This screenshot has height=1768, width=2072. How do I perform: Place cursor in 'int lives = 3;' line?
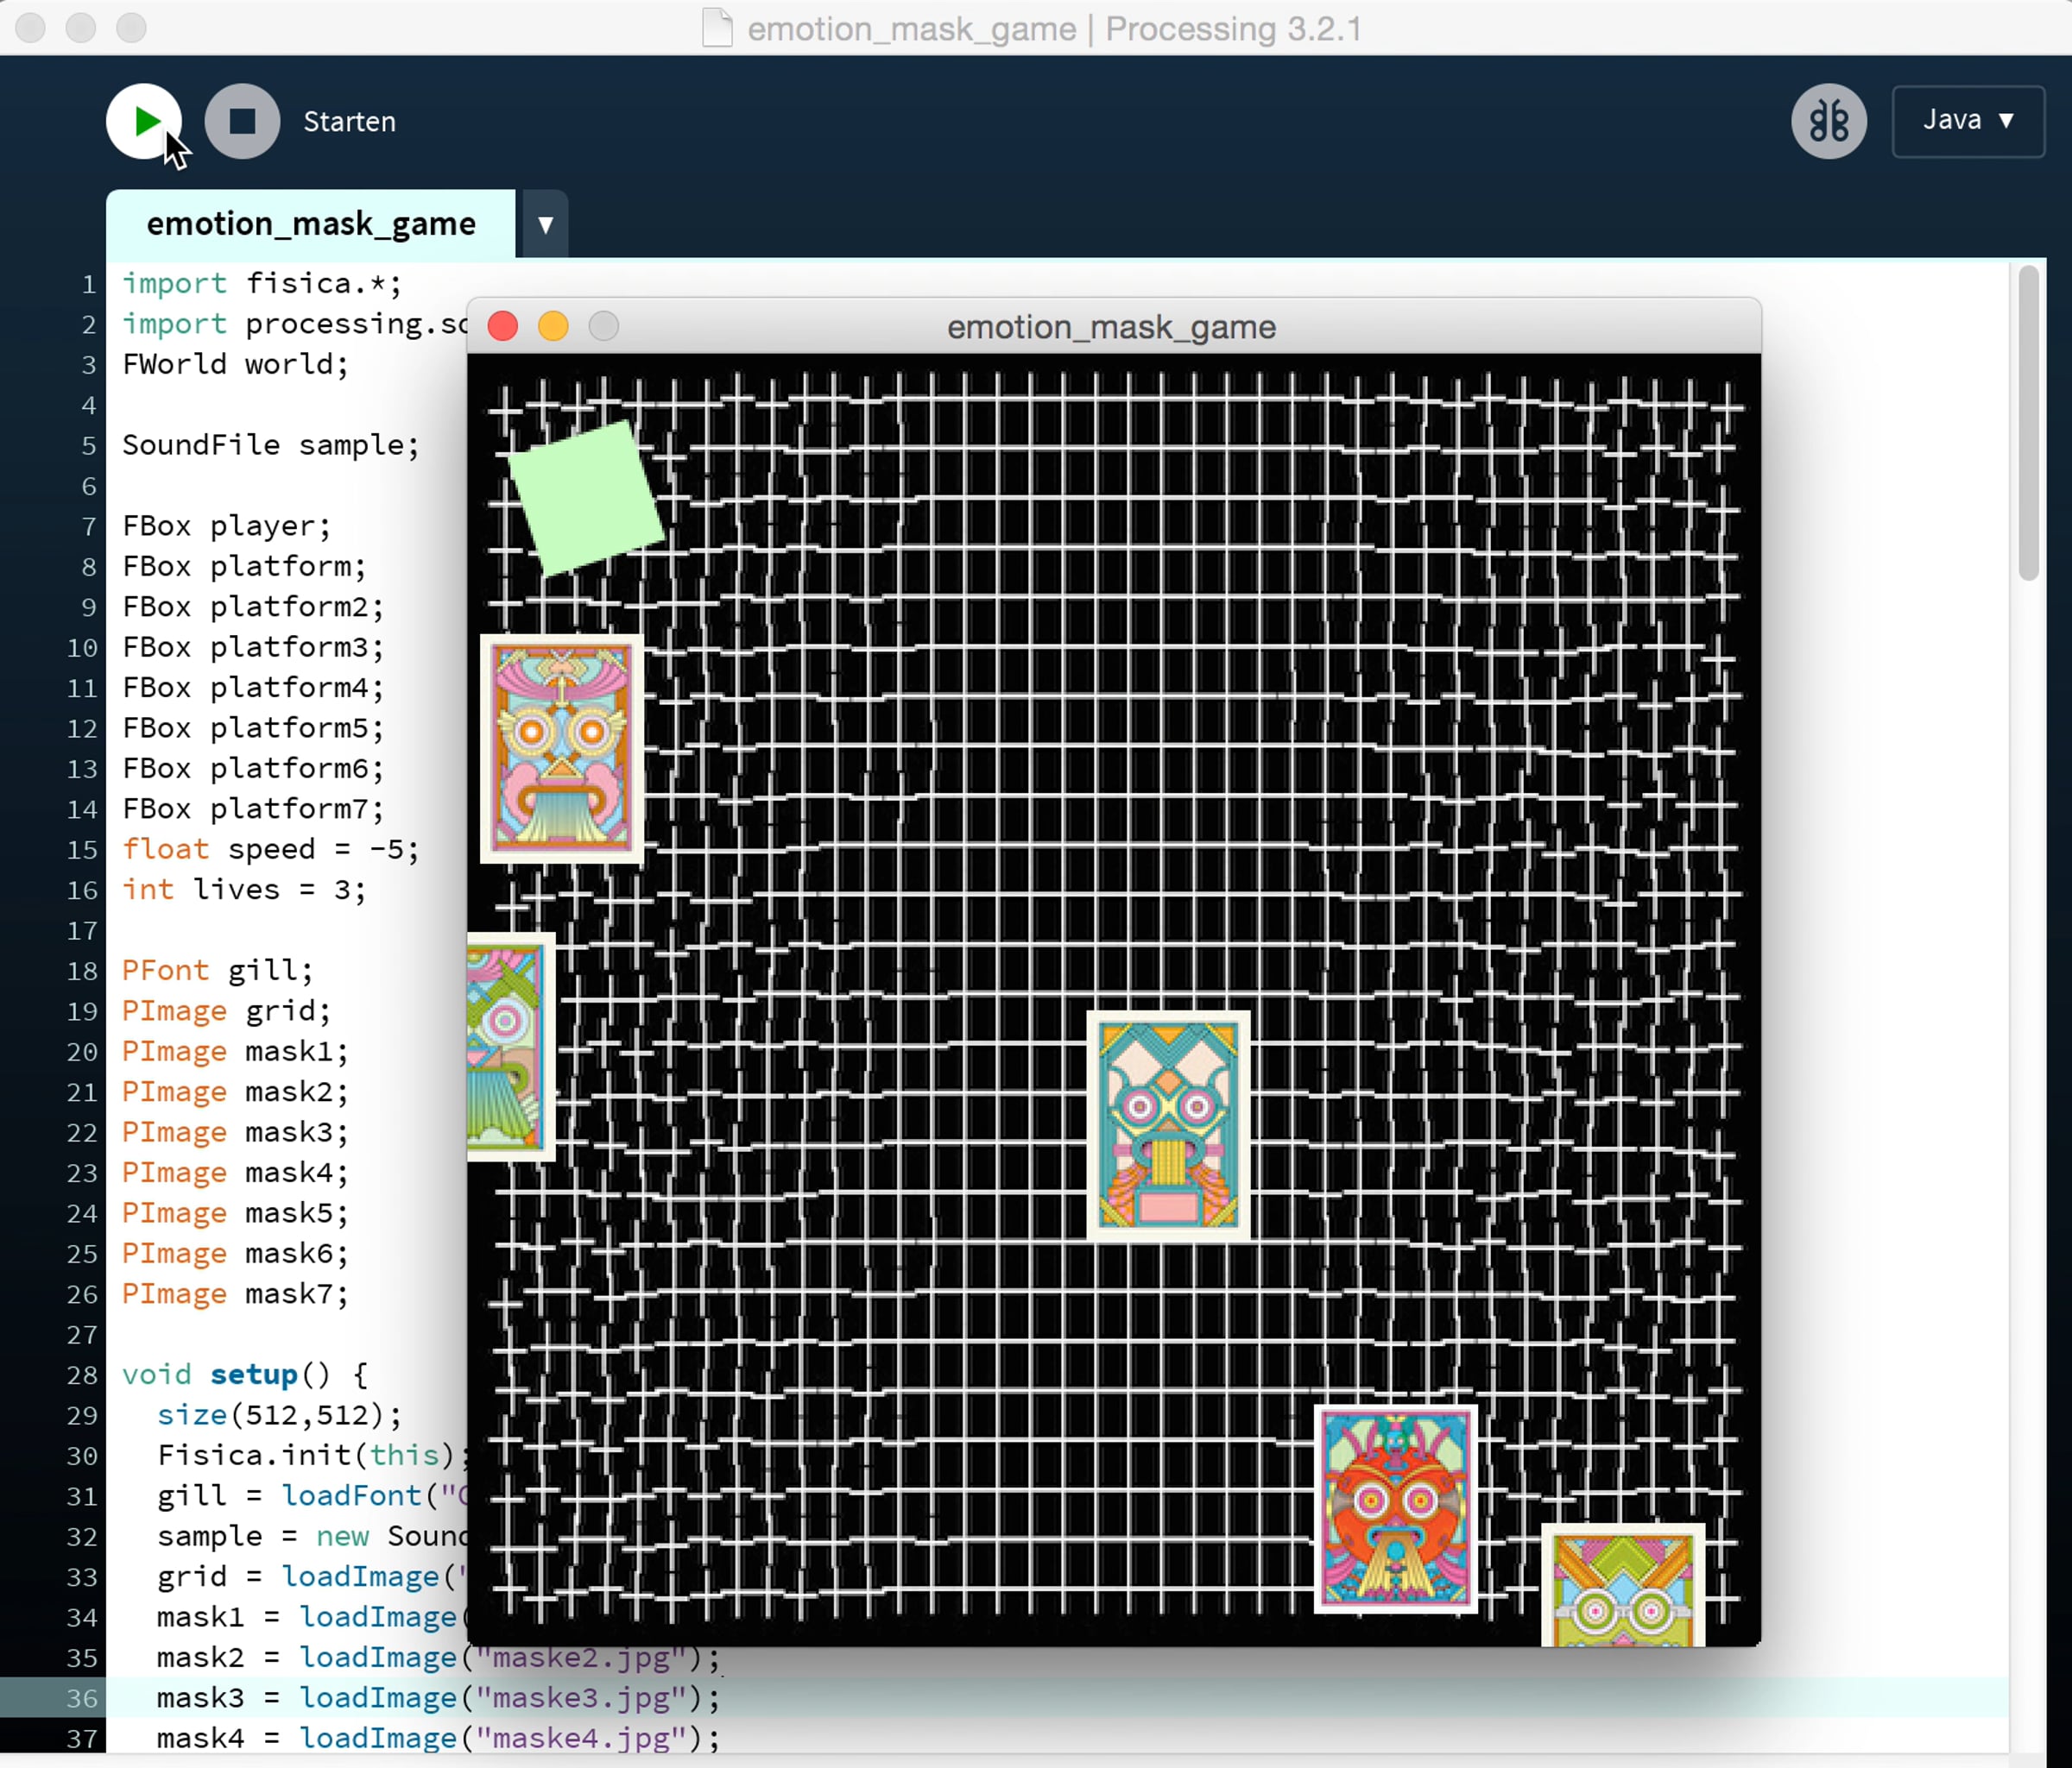coord(244,890)
